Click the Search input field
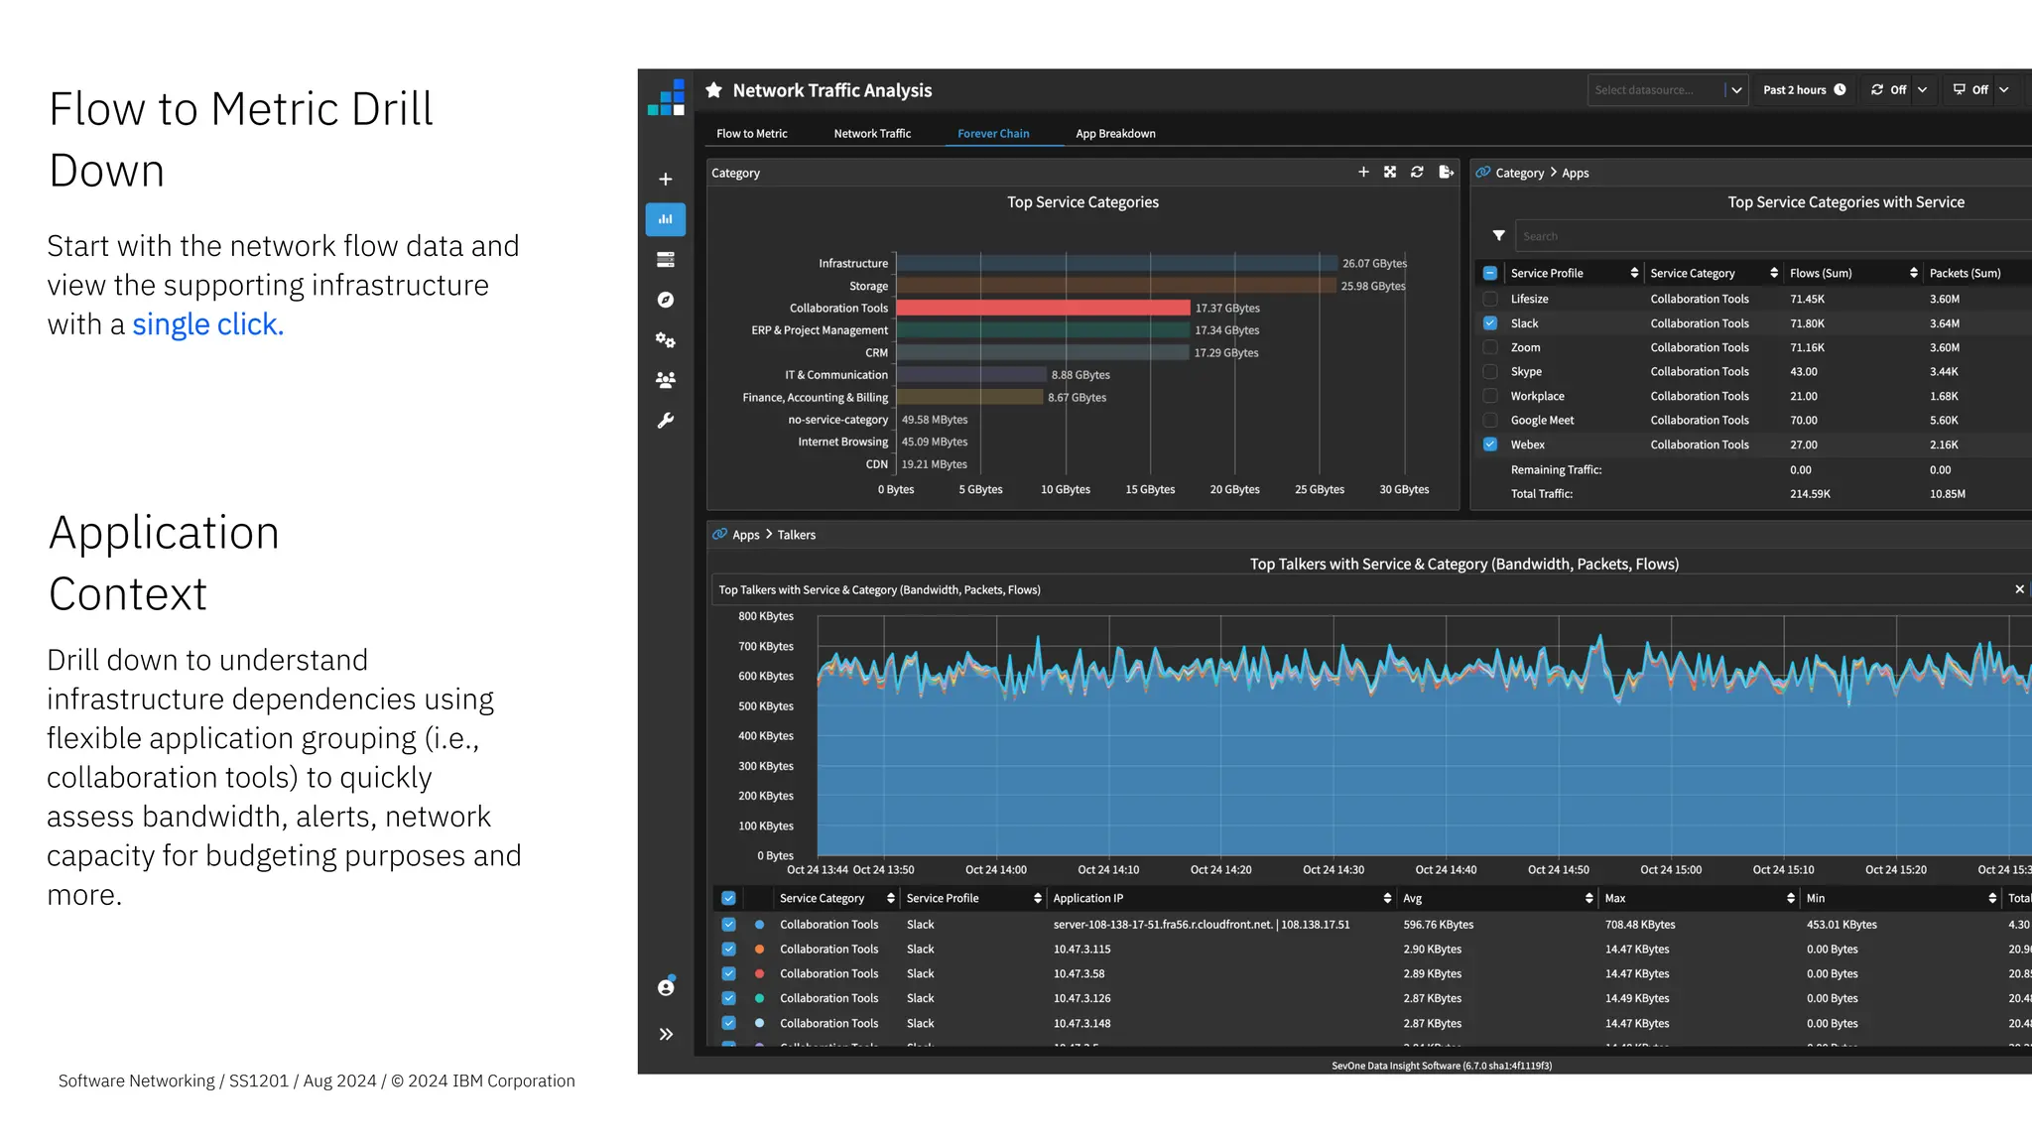This screenshot has width=2032, height=1143. pyautogui.click(x=1774, y=236)
